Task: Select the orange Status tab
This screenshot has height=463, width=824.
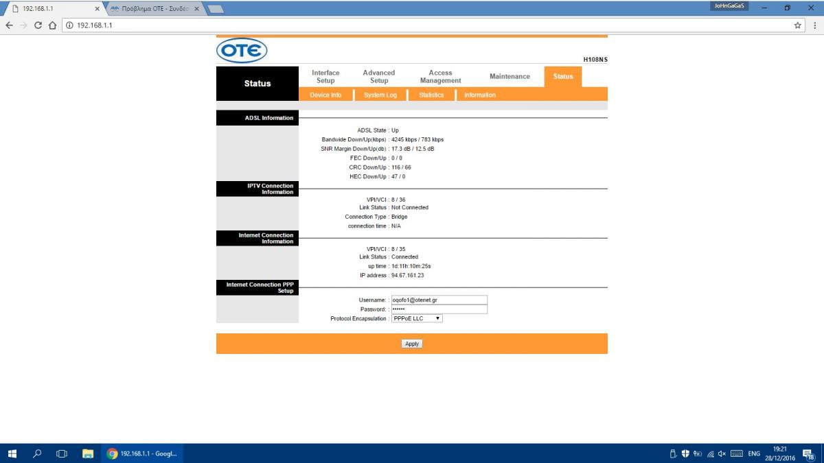Action: coord(563,76)
